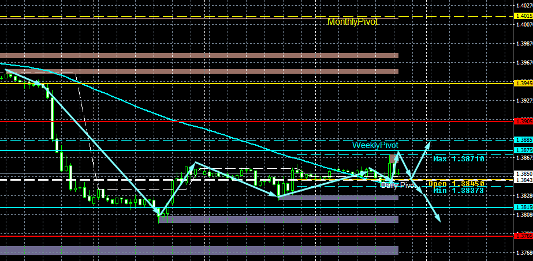The width and height of the screenshot is (533, 261).
Task: Select the upper brown resistance zone
Action: point(199,55)
